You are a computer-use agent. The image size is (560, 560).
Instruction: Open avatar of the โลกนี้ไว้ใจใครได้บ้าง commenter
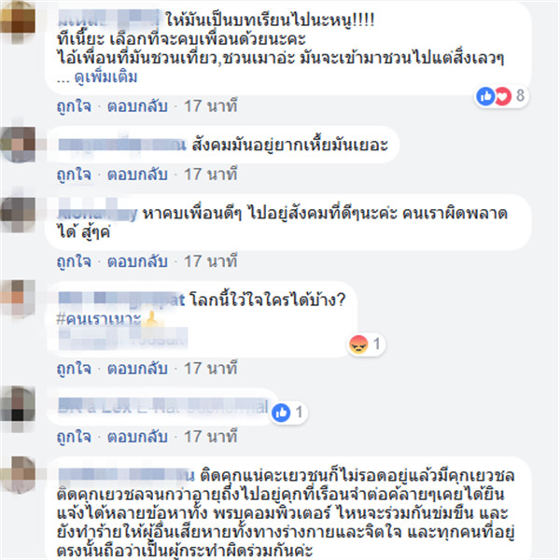(18, 299)
